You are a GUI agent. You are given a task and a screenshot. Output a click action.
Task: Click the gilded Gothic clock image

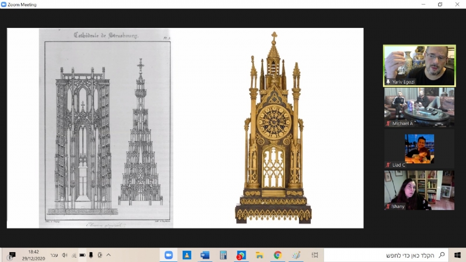click(x=274, y=128)
